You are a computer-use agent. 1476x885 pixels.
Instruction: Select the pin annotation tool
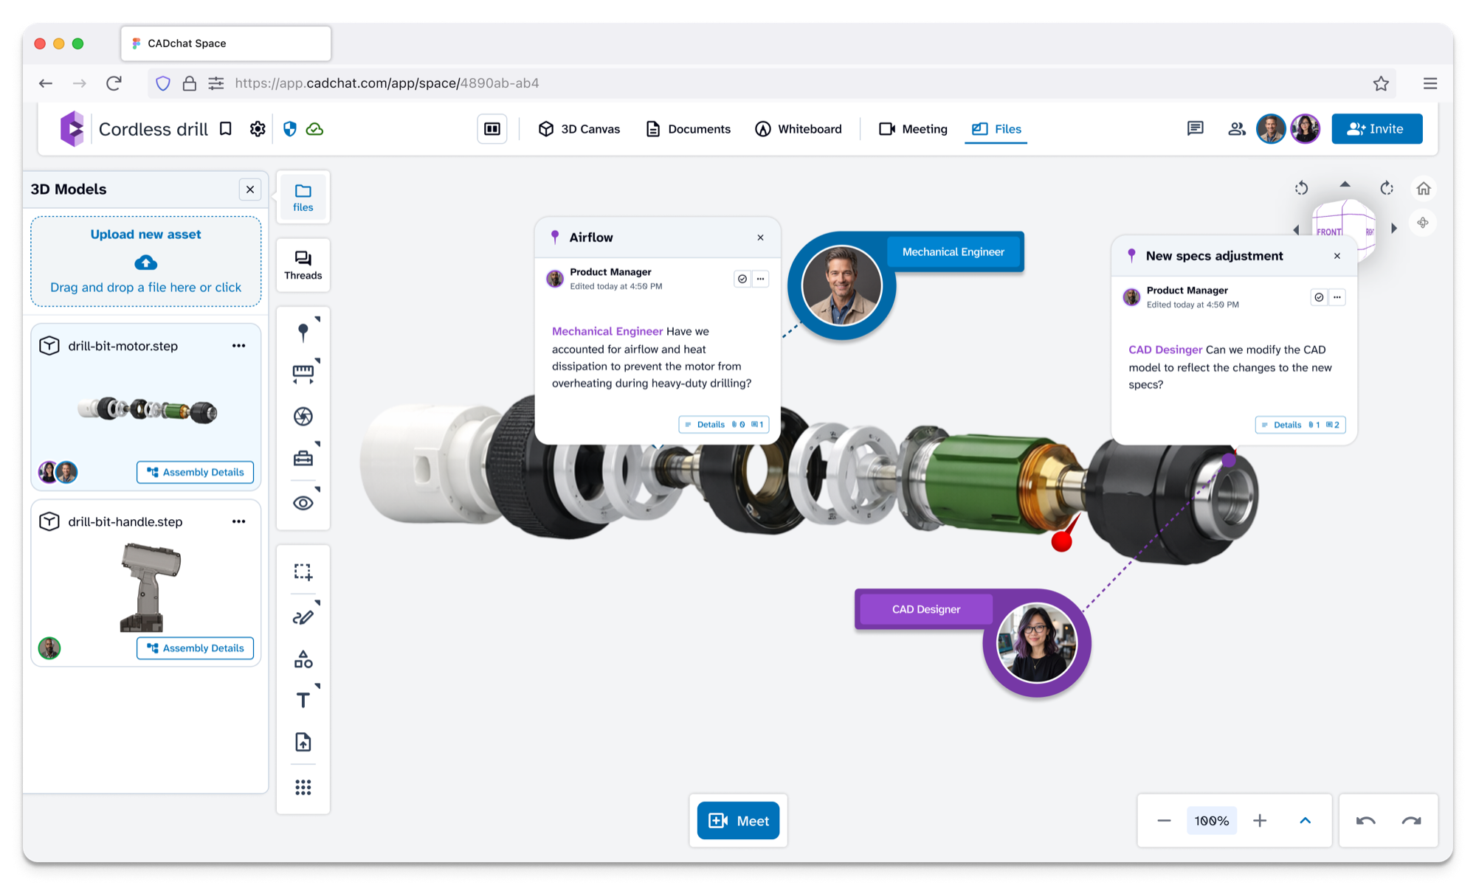(x=303, y=332)
